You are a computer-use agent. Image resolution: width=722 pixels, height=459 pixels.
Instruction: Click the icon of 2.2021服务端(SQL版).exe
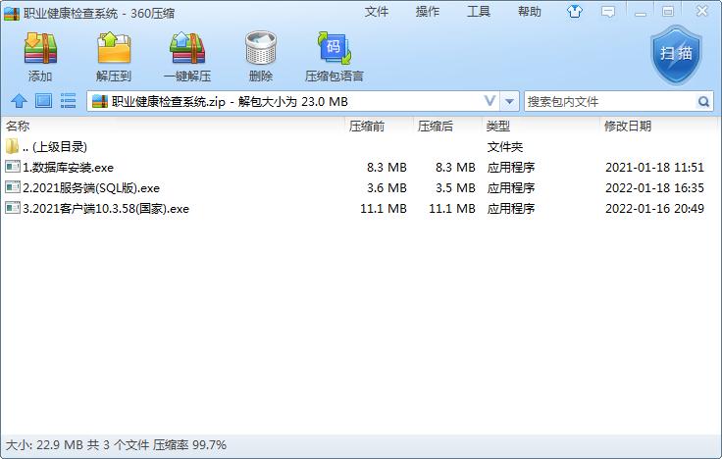tap(13, 187)
